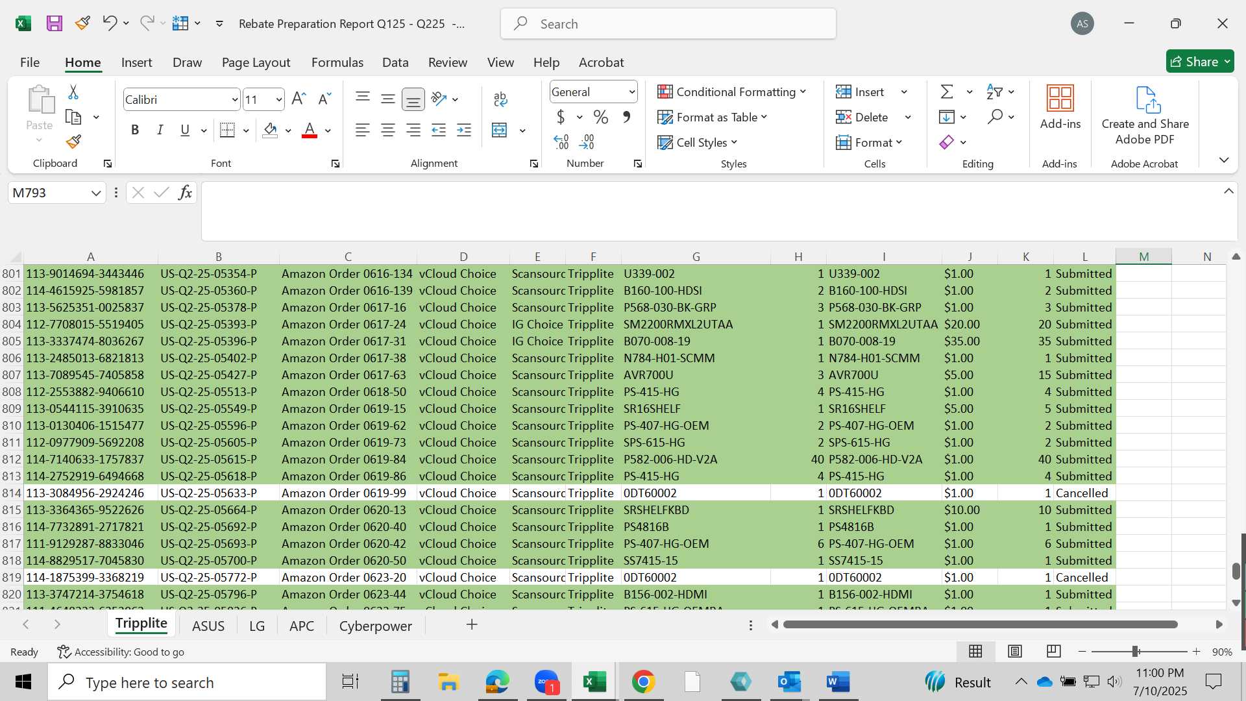Image resolution: width=1246 pixels, height=701 pixels.
Task: Click the Format Painter brush icon
Action: [73, 141]
